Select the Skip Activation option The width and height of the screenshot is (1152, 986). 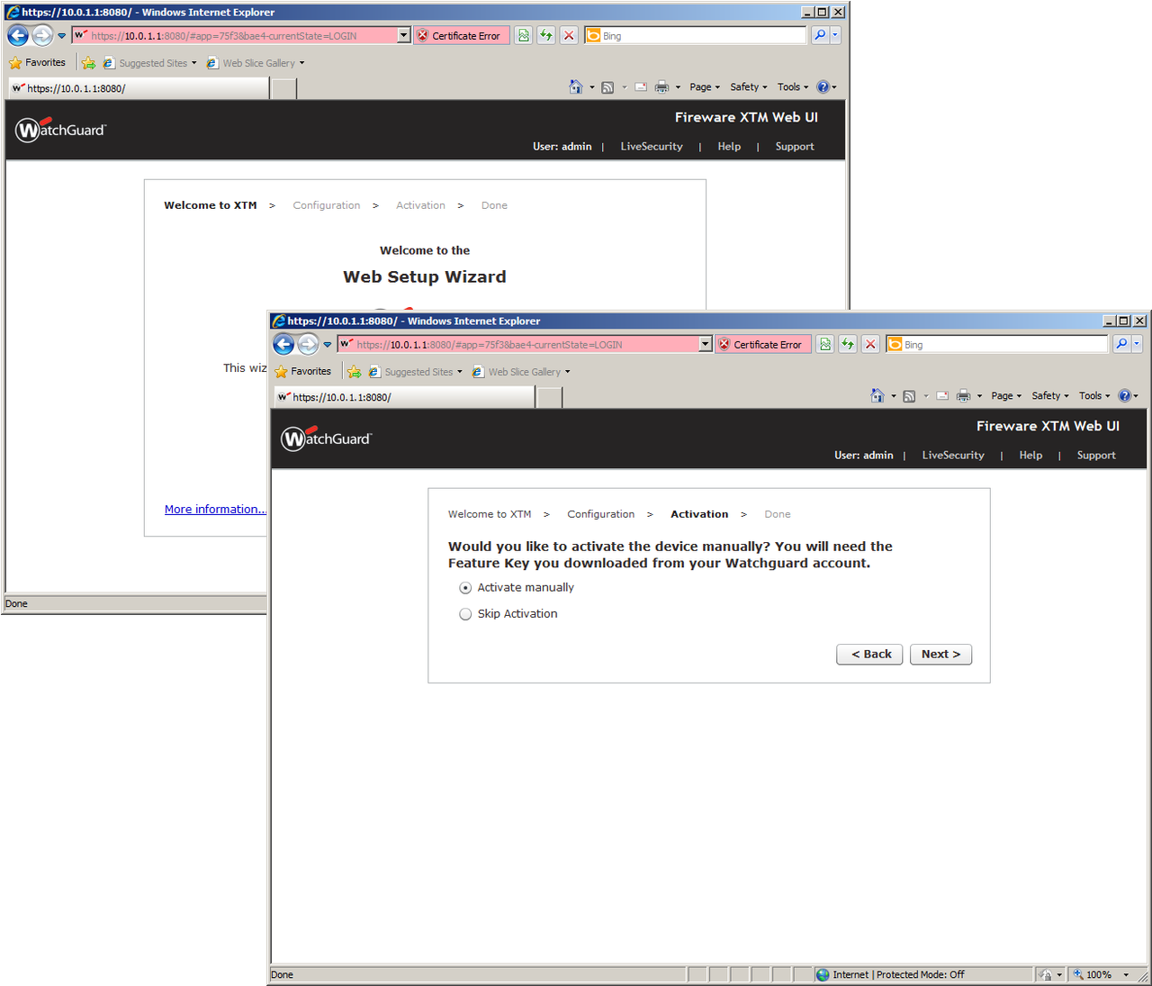coord(465,614)
